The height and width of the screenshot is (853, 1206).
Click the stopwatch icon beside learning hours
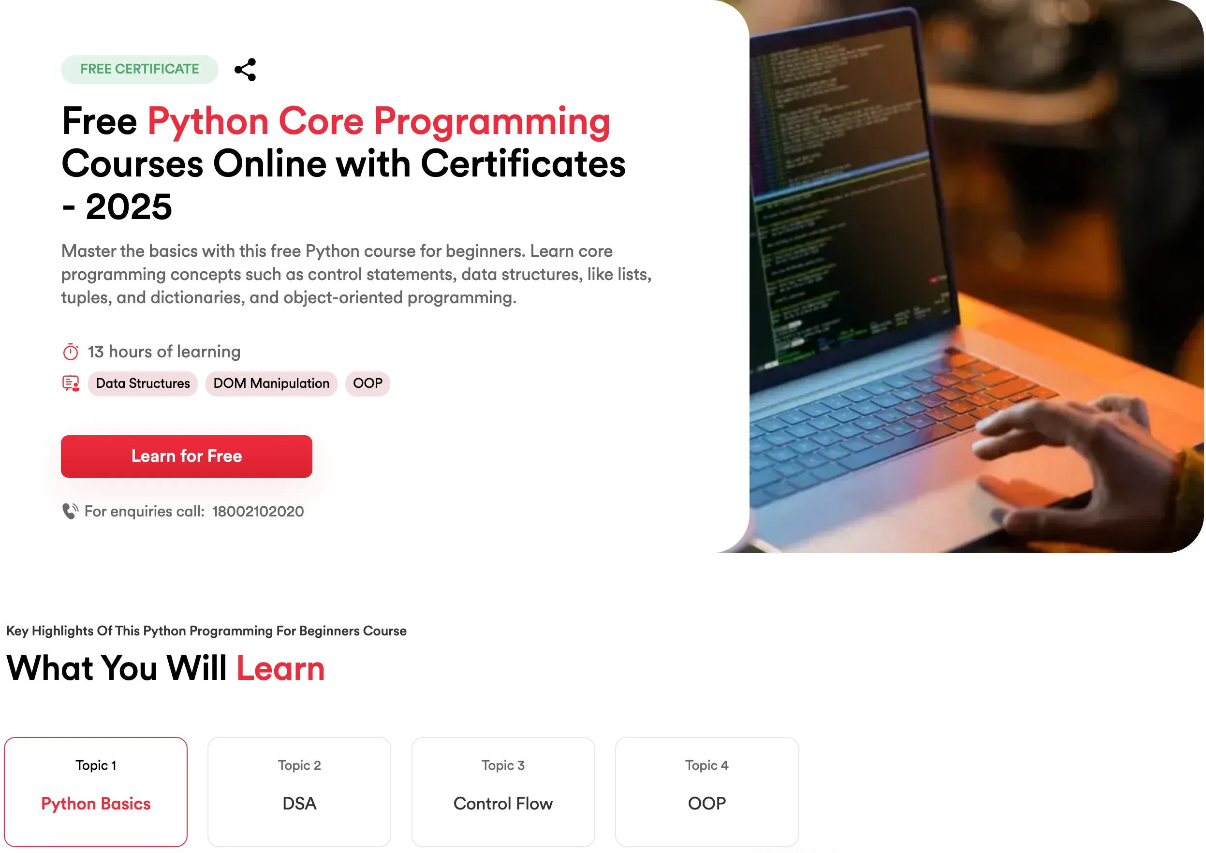71,351
